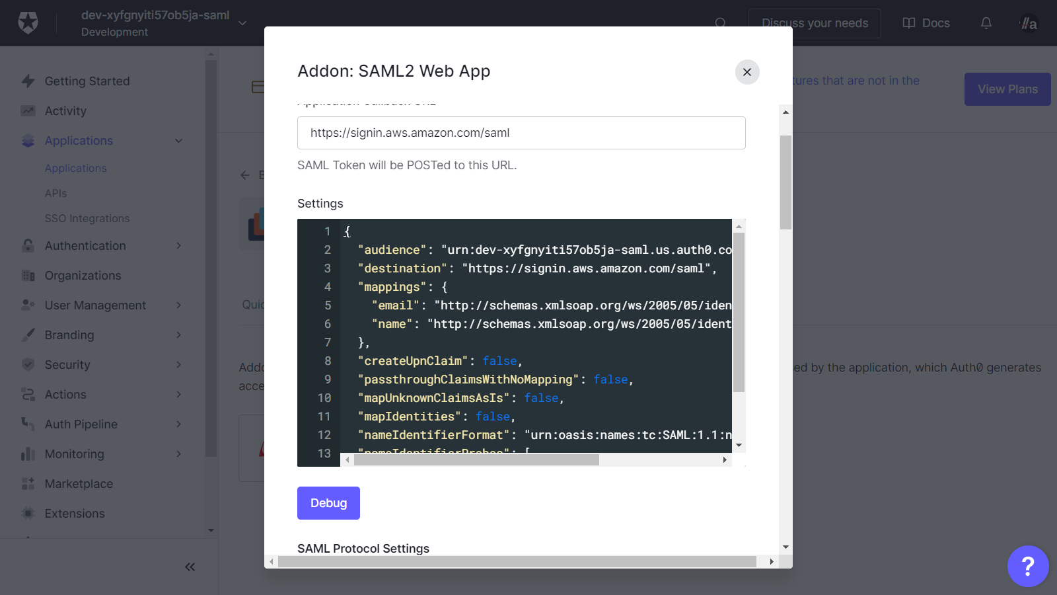Screen dimensions: 1057x595
Task: Select SSO Integrations in sidebar
Action: (x=87, y=219)
